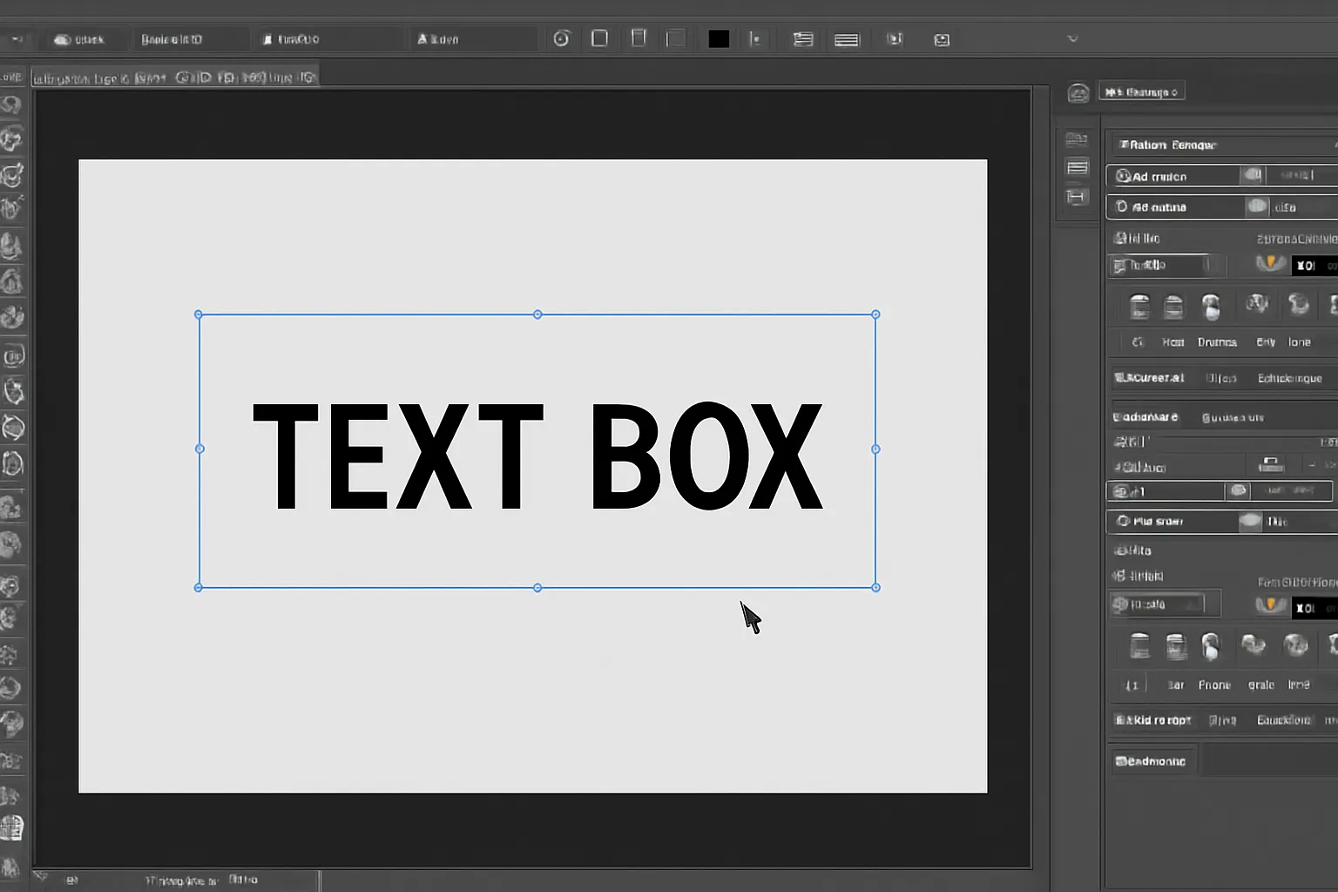Image resolution: width=1338 pixels, height=892 pixels.
Task: Switch to the "Gaucklone" tab
Action: click(x=1284, y=720)
